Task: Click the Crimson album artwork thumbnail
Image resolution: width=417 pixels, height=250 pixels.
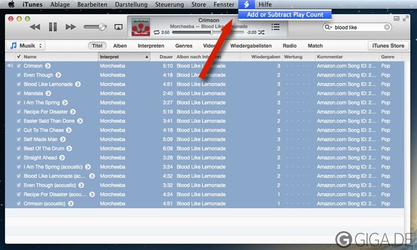Action: pyautogui.click(x=140, y=27)
